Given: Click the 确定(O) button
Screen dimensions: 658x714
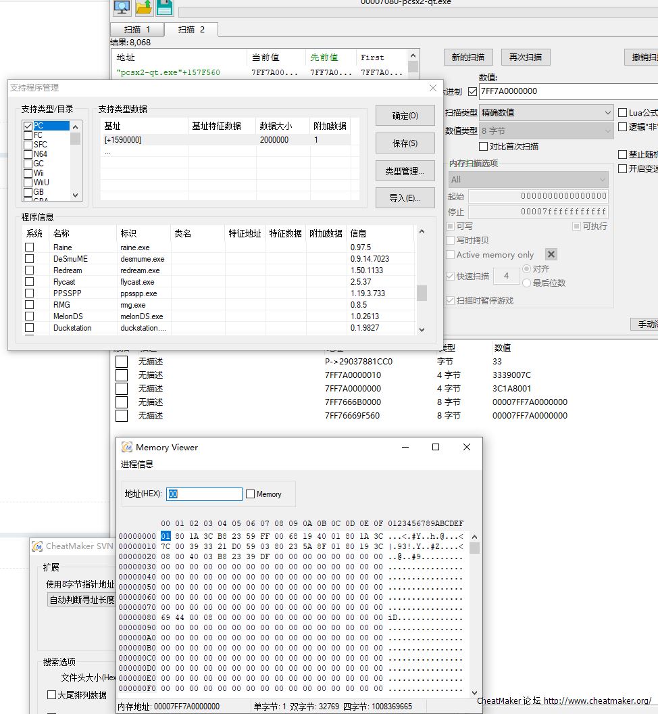Looking at the screenshot, I should (x=405, y=116).
